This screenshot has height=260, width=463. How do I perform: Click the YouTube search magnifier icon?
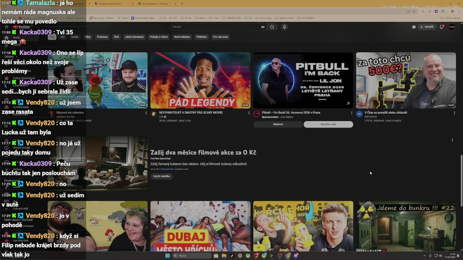pos(272,27)
